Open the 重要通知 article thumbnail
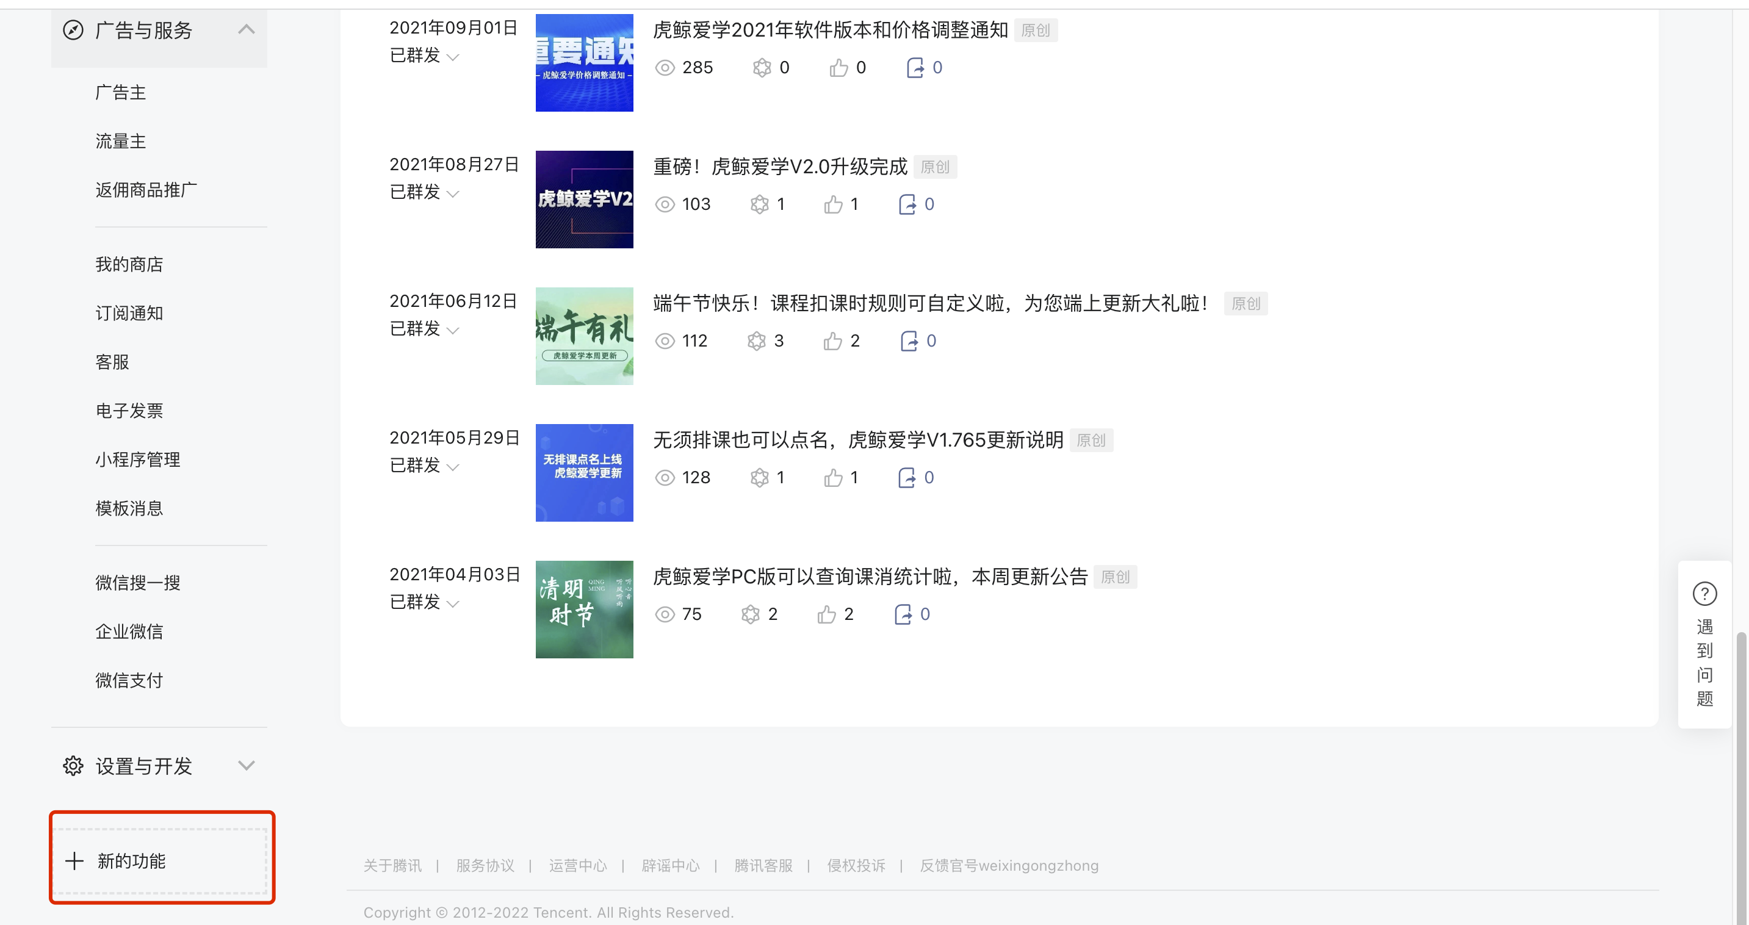The image size is (1749, 925). (x=585, y=62)
